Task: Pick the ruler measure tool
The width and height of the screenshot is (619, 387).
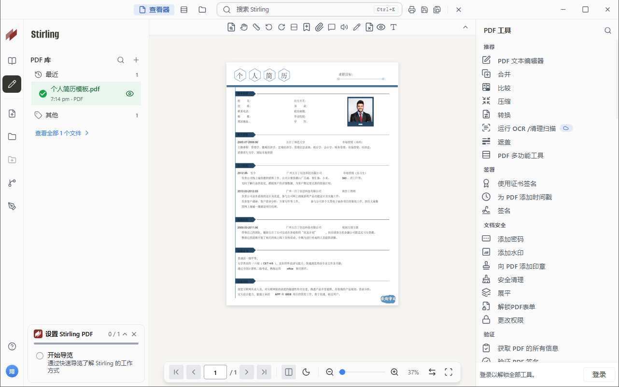Action: tap(256, 27)
